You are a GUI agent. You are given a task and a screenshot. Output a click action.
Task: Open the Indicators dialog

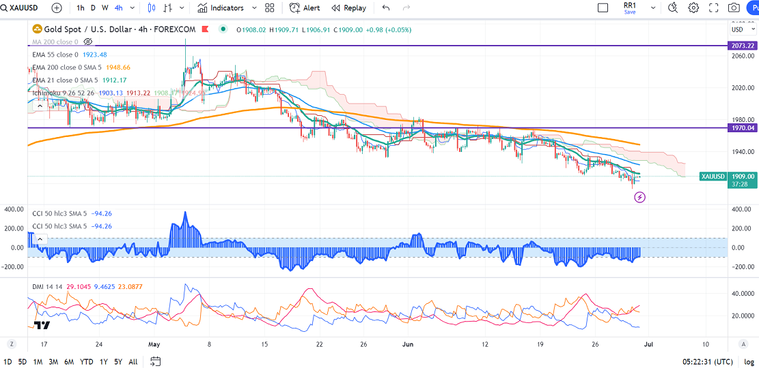click(221, 7)
